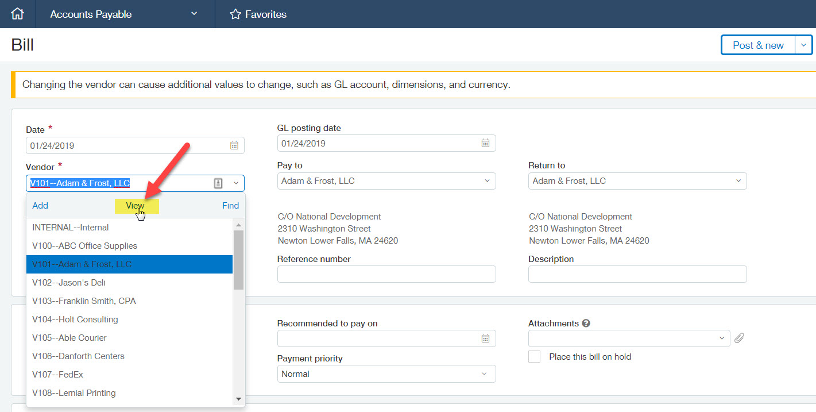The image size is (816, 412).
Task: Click the vendor contact card icon
Action: click(x=218, y=183)
